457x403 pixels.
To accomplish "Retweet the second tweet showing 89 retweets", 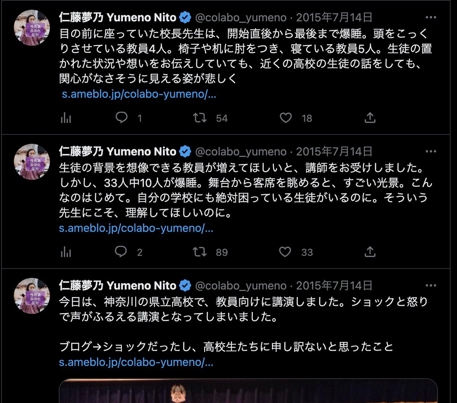I will coord(200,251).
